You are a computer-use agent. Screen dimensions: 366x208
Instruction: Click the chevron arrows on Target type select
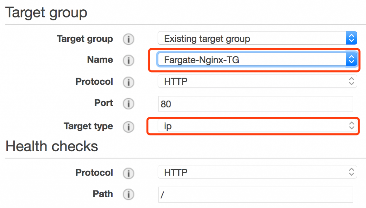352,125
